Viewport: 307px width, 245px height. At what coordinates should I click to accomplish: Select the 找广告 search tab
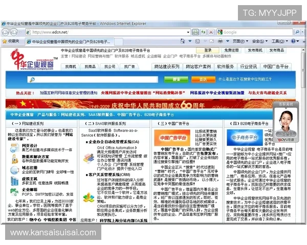(129, 67)
